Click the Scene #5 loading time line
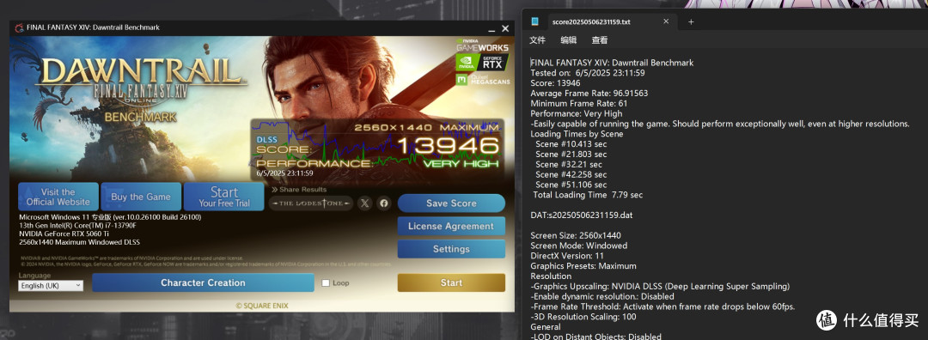The width and height of the screenshot is (928, 340). click(x=571, y=185)
